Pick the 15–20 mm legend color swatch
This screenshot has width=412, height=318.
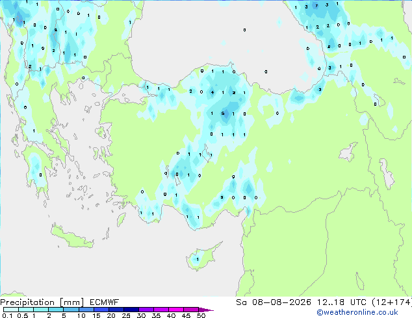[101, 310]
